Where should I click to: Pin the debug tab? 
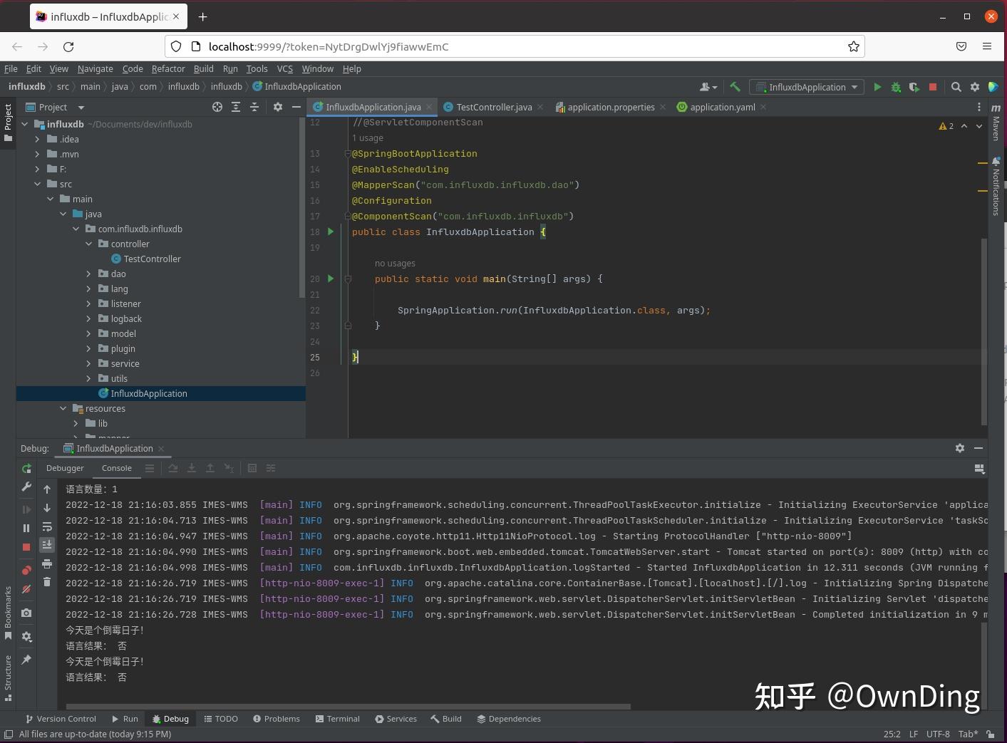pyautogui.click(x=26, y=660)
